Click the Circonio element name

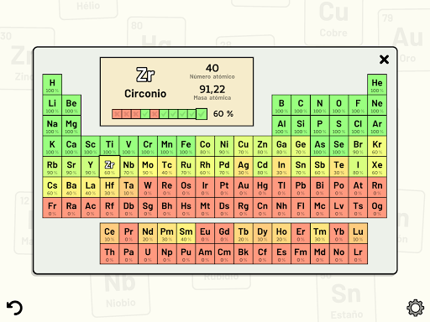click(145, 94)
